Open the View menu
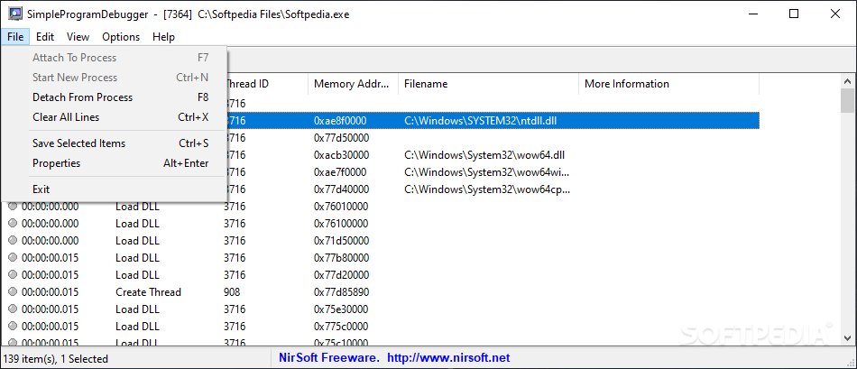The height and width of the screenshot is (369, 857). click(78, 37)
